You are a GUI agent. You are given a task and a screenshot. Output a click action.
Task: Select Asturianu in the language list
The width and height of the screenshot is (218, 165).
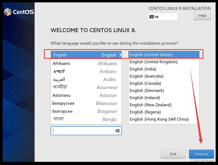(x=86, y=95)
